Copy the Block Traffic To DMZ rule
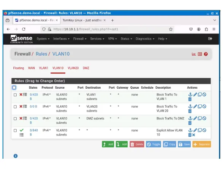This screenshot has width=223, height=169. point(200,118)
